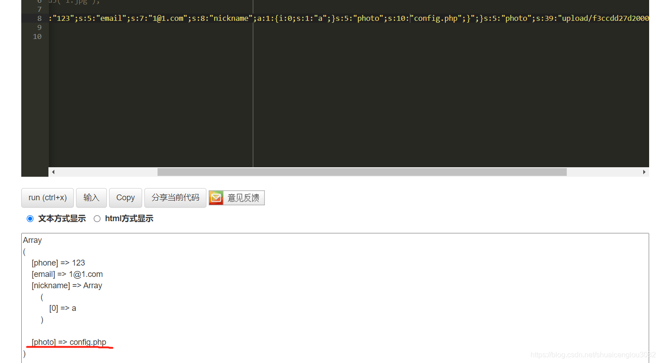This screenshot has height=363, width=660.
Task: Click line number 8 in gutter
Action: coord(39,19)
